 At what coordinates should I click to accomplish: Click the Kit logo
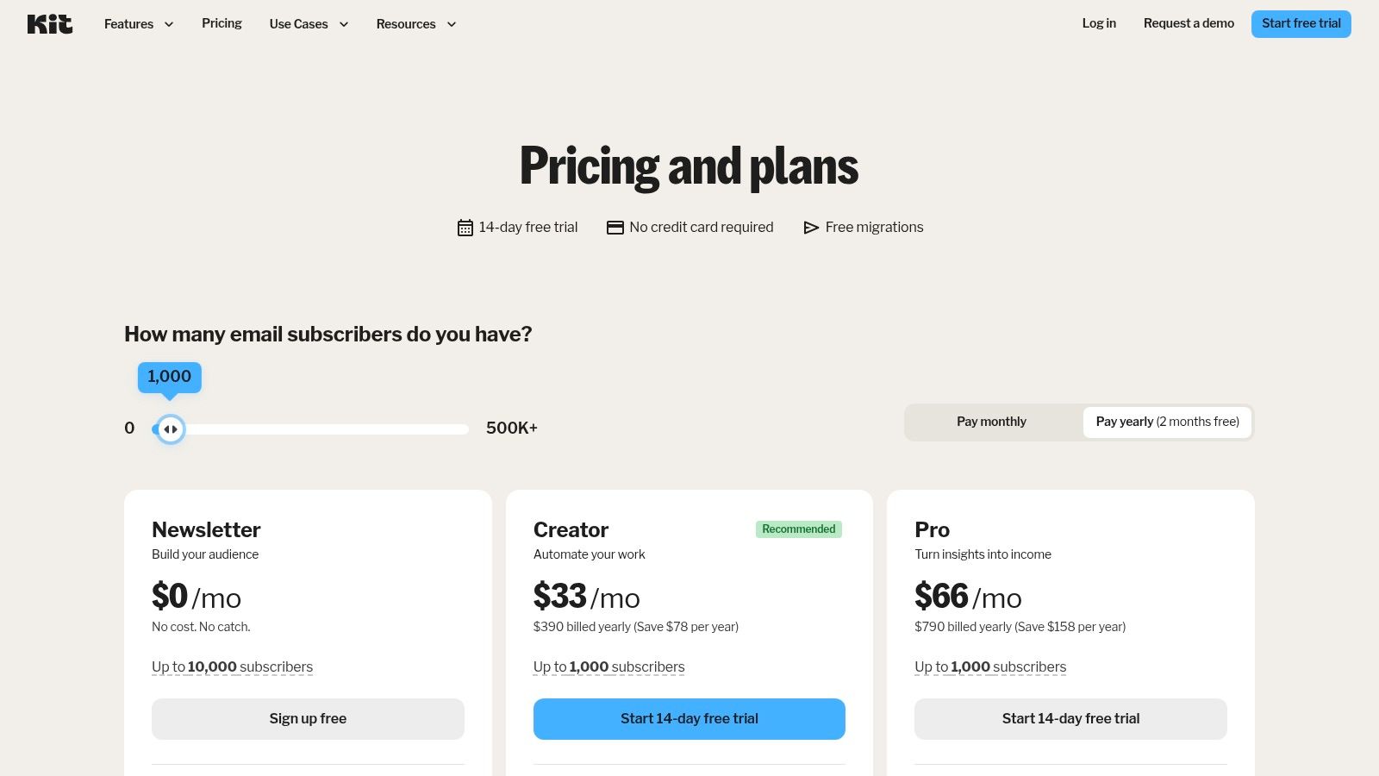pos(50,23)
